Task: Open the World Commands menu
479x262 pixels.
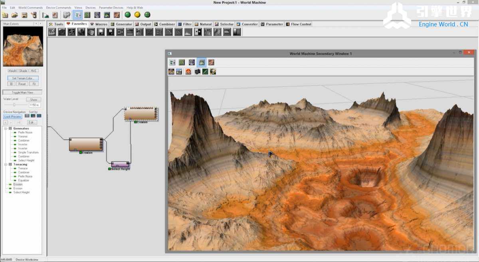Action: 30,8
